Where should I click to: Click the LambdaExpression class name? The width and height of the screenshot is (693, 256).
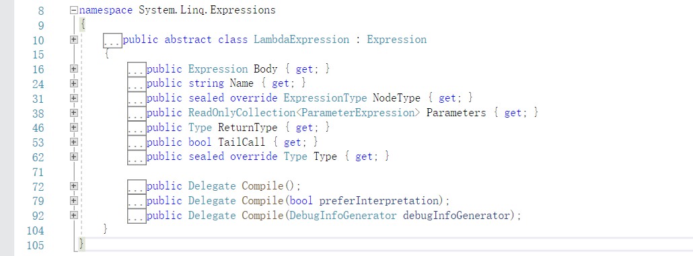(x=301, y=40)
